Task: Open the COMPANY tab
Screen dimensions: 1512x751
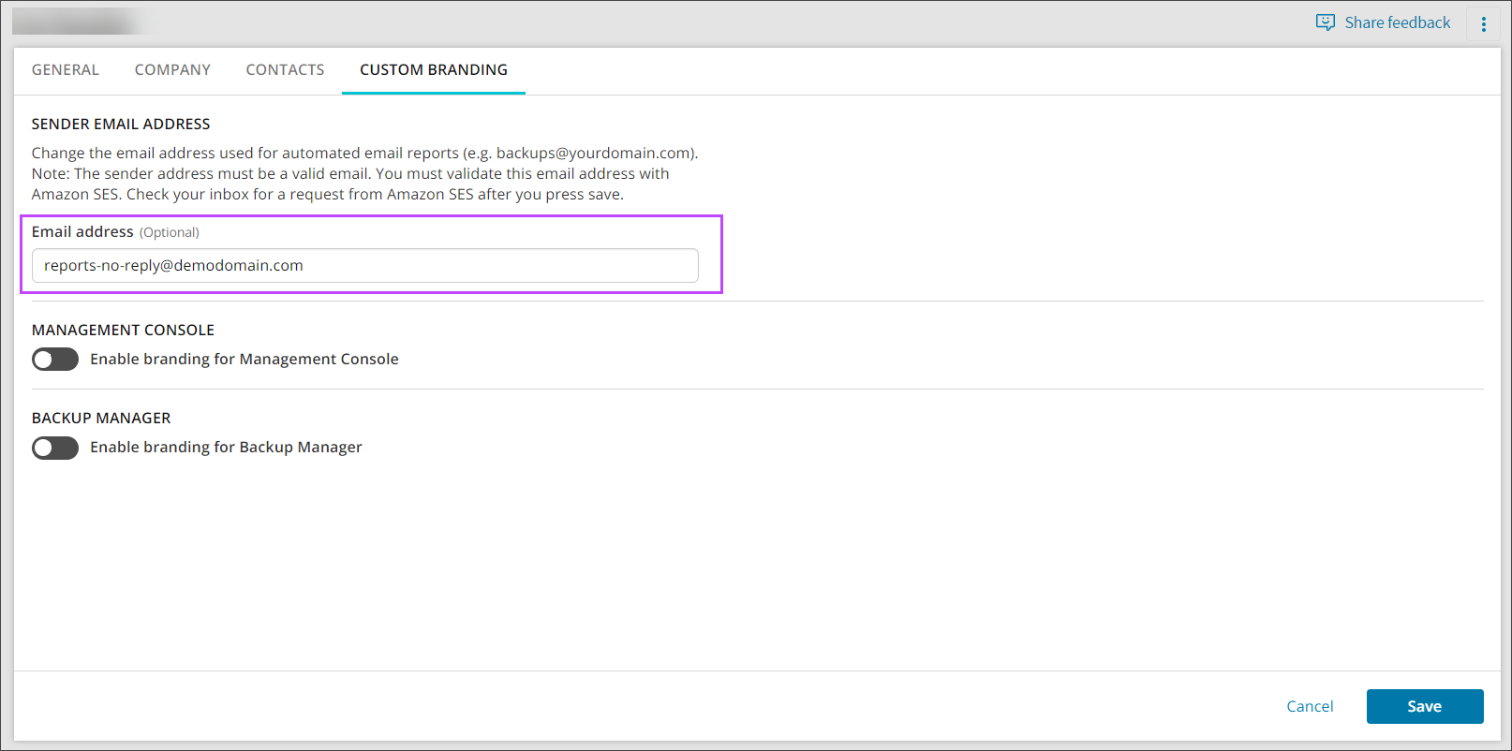Action: (x=172, y=70)
